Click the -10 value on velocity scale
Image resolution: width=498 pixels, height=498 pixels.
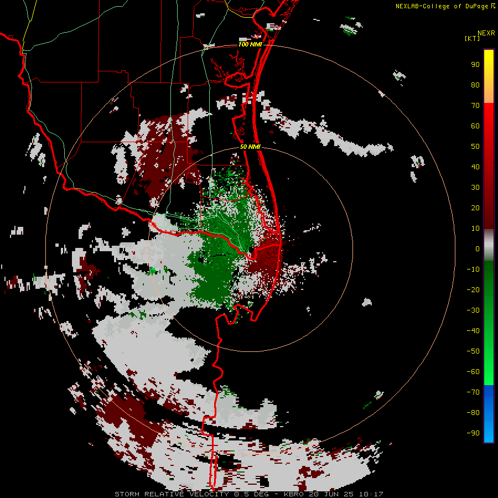[473, 269]
